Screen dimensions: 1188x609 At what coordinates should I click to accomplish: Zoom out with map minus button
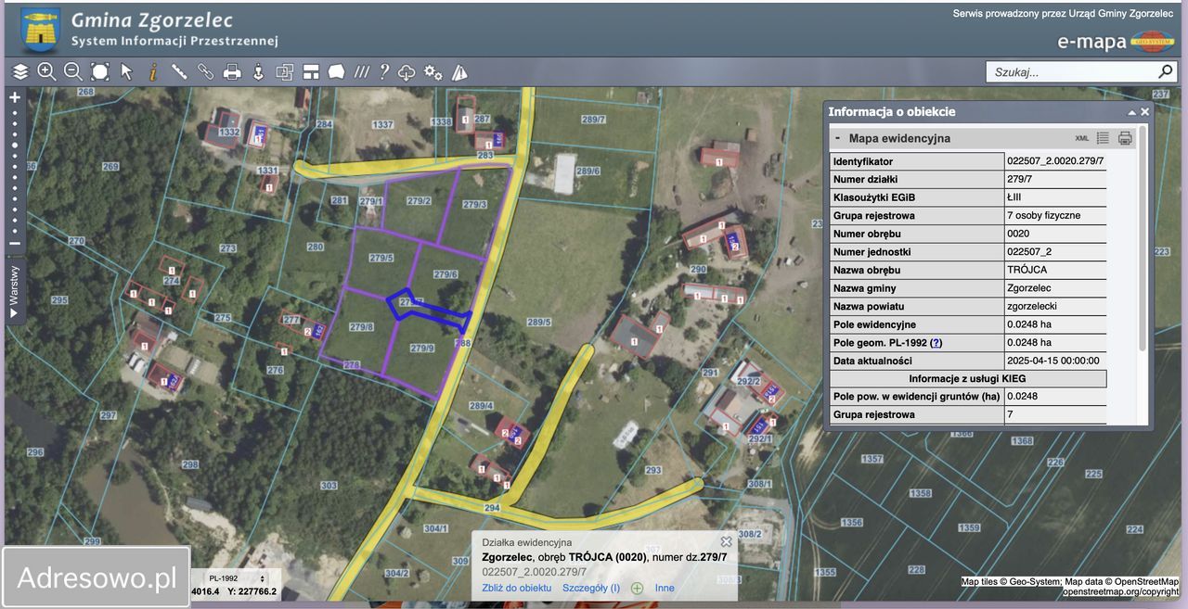coord(15,244)
